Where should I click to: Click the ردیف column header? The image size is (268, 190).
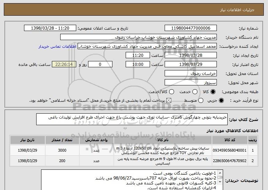(253, 140)
